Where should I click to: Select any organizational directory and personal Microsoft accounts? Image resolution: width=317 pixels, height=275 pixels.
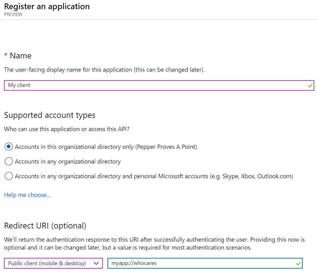click(x=9, y=176)
